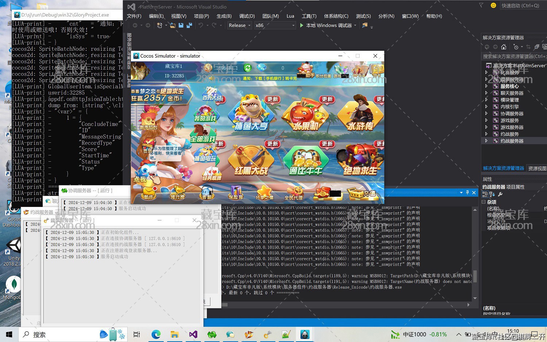
Task: Open the Release configuration dropdown
Action: (239, 25)
